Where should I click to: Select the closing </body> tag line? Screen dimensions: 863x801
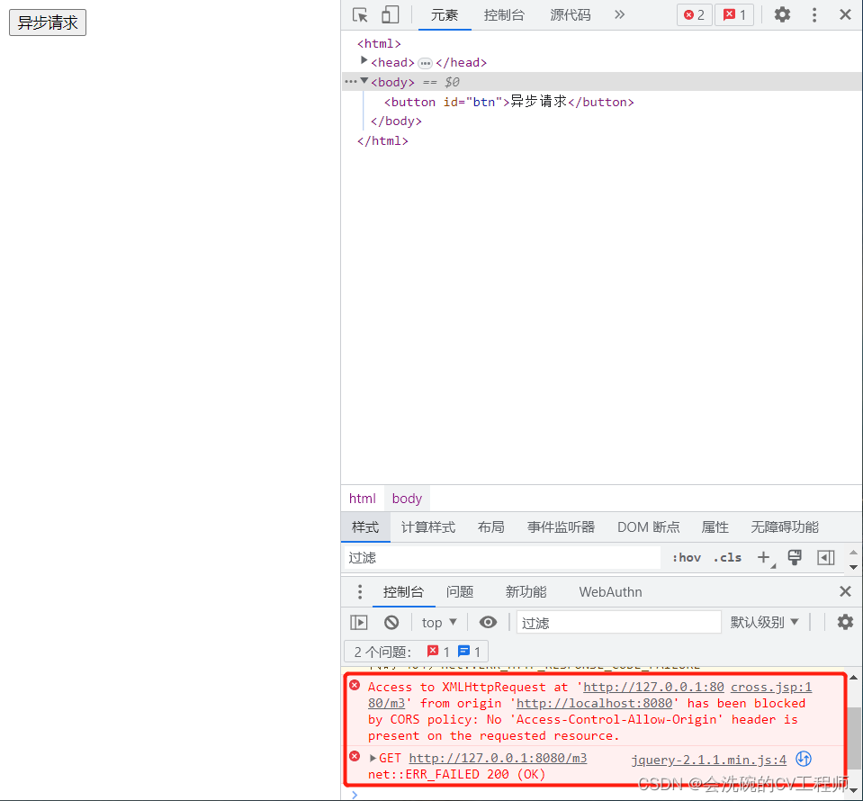point(396,121)
